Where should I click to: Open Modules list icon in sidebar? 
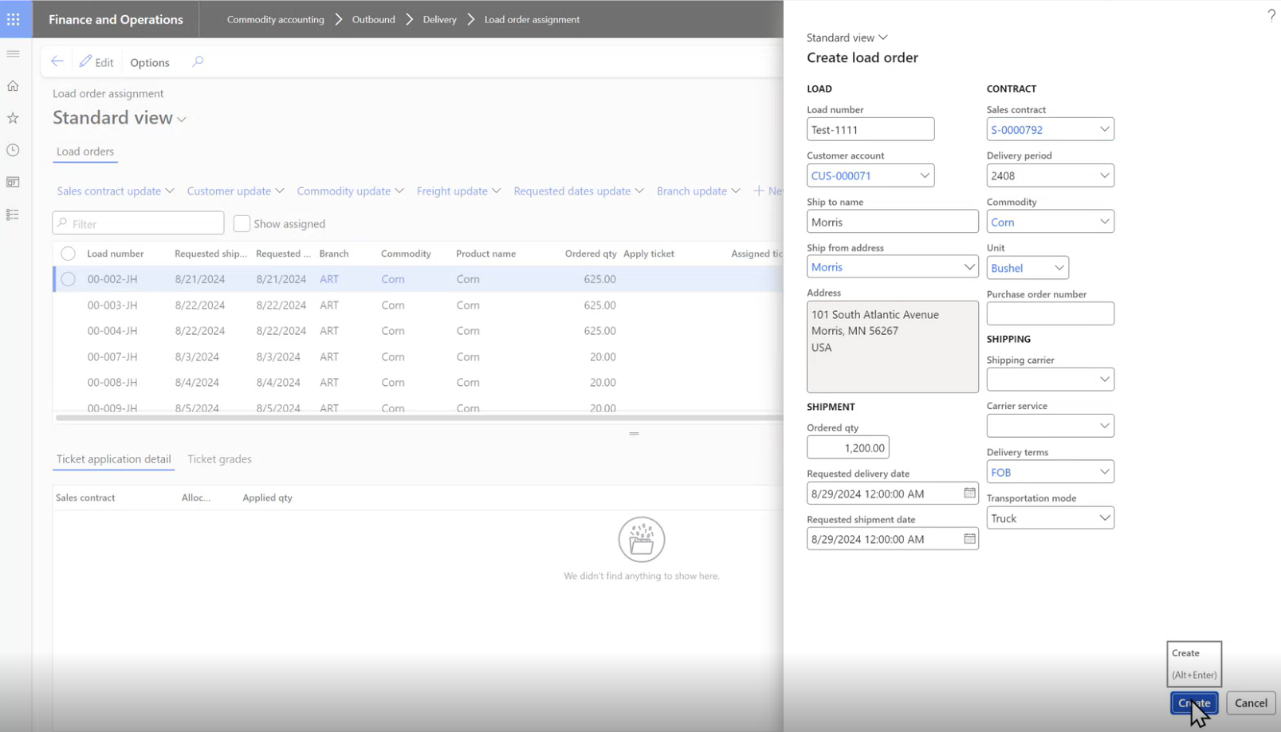click(13, 214)
